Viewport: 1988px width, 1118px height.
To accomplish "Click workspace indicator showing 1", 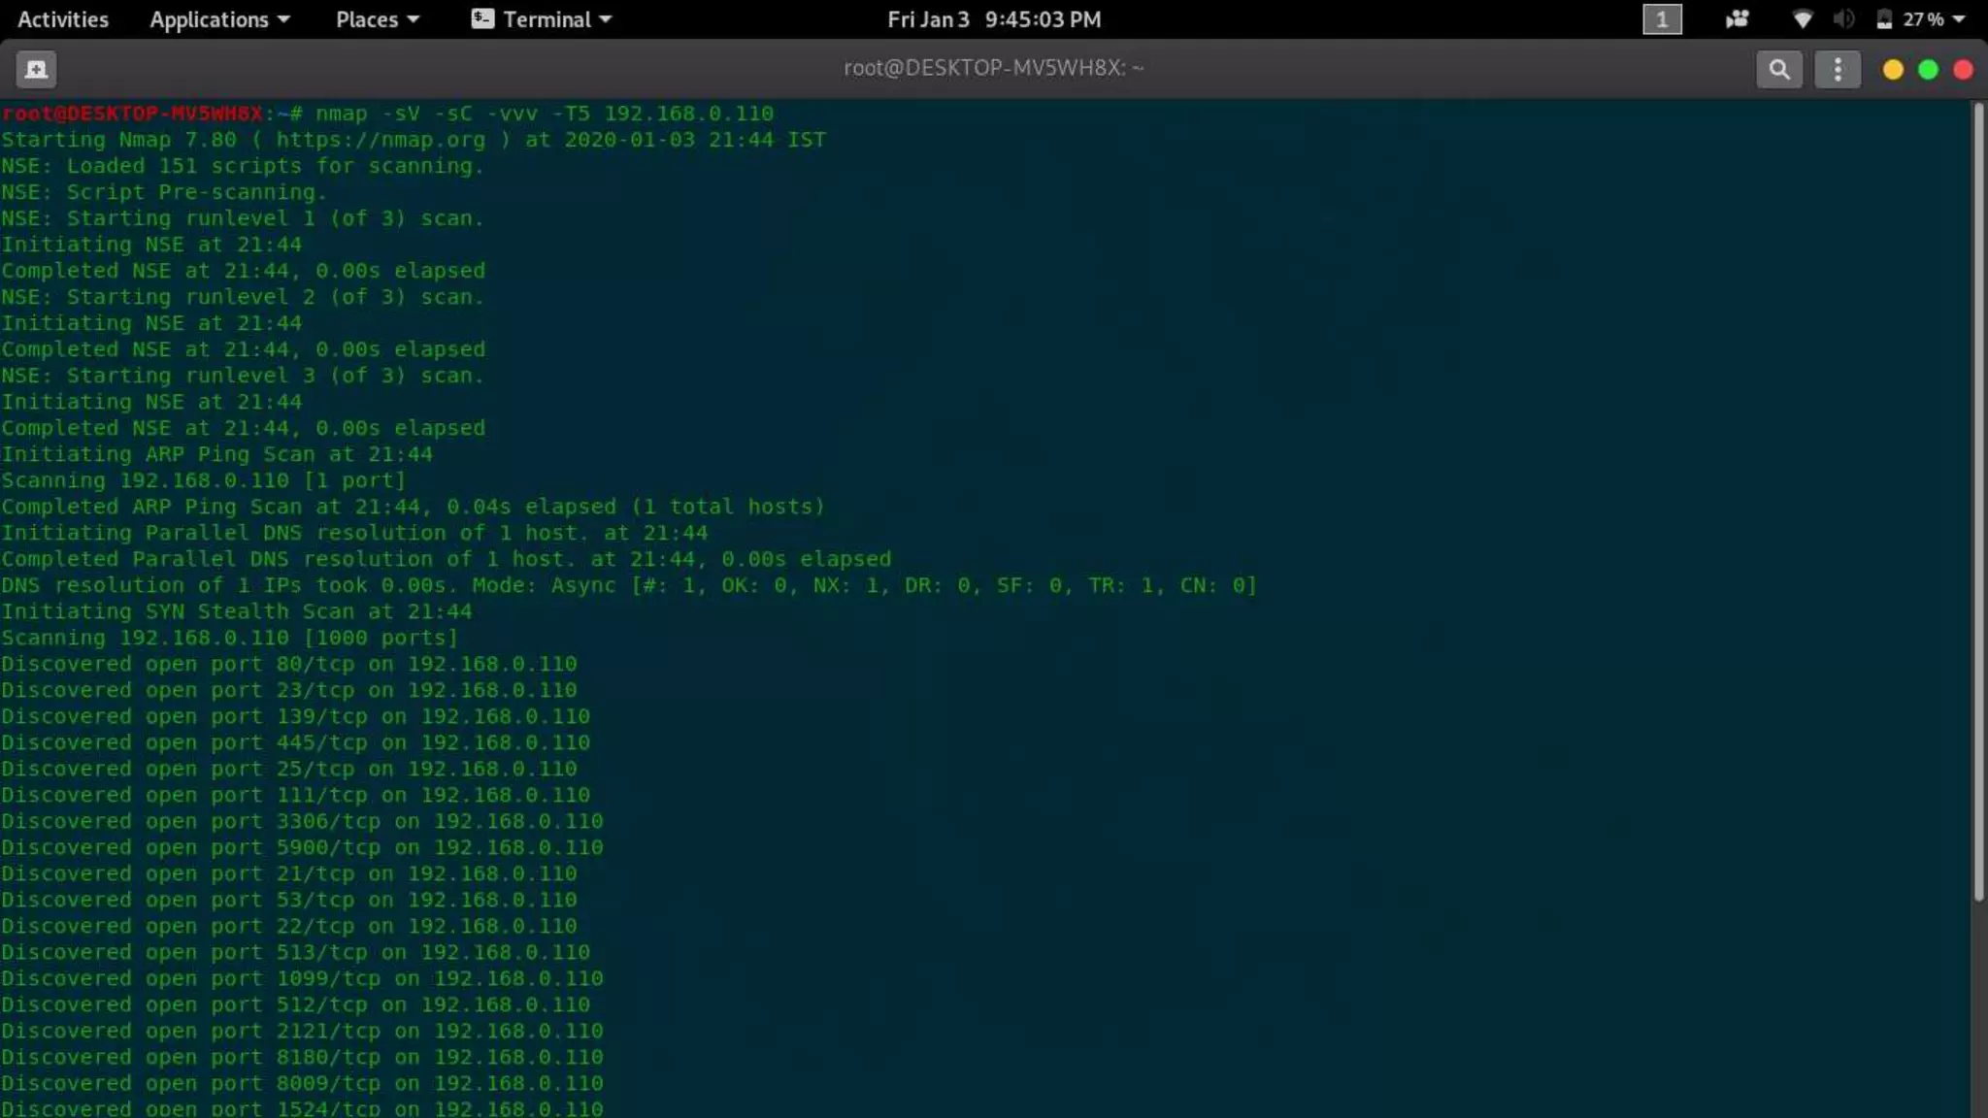I will click(1661, 19).
